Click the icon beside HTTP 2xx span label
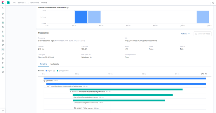 pos(70,92)
